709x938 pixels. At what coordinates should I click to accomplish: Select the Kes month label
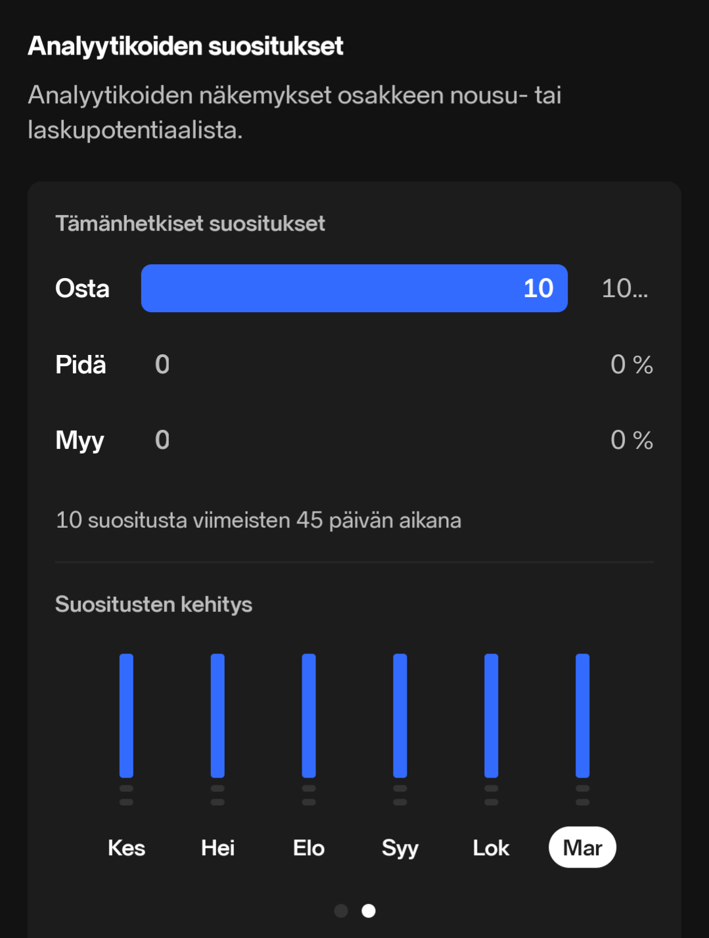pos(126,847)
